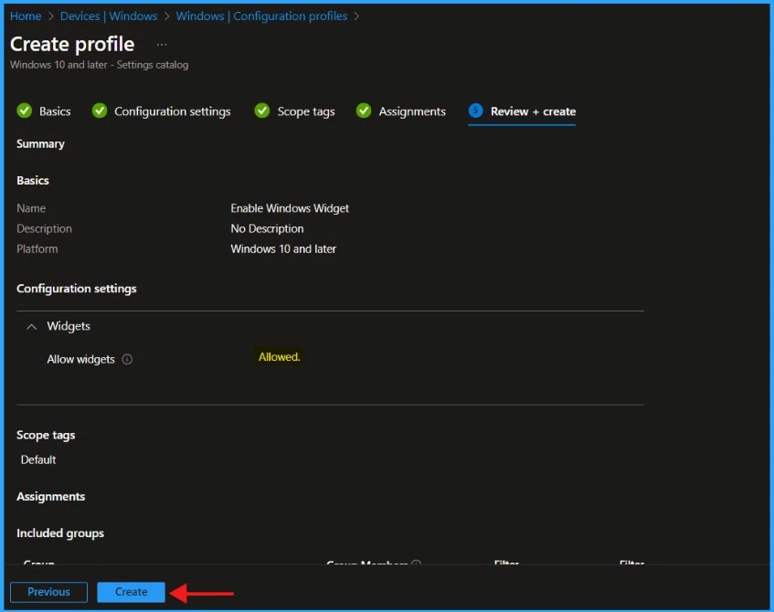Select the 'Windows 10 and later' platform value
774x612 pixels.
click(x=283, y=248)
